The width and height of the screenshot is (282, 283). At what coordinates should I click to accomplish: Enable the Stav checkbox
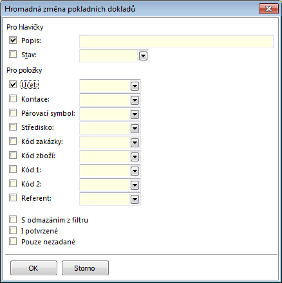tap(13, 54)
